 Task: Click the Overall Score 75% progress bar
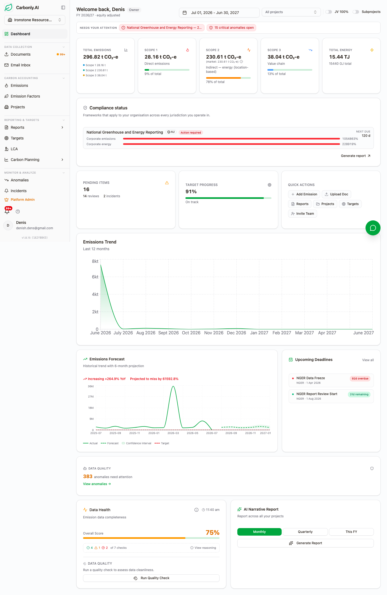[151, 538]
